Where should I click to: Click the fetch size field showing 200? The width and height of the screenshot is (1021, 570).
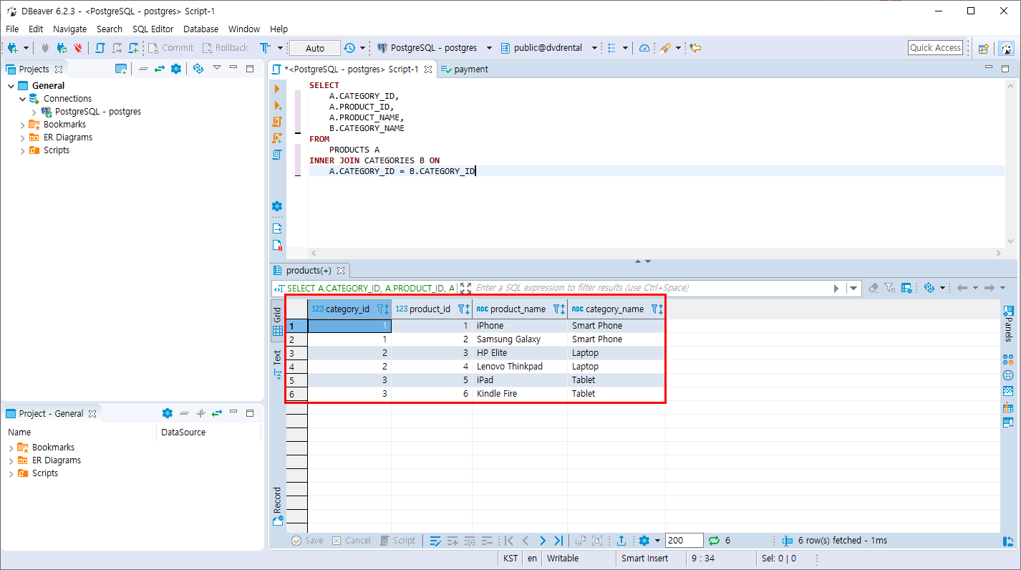(x=684, y=541)
